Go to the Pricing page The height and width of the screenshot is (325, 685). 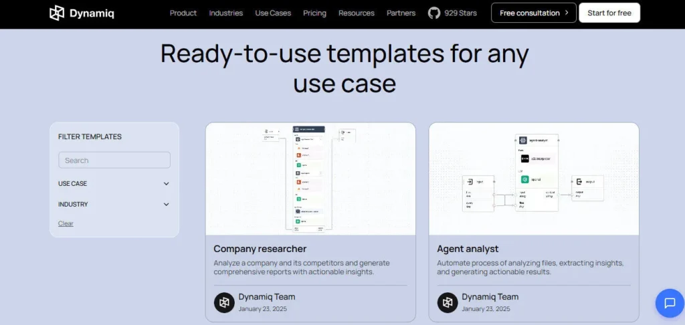click(314, 13)
